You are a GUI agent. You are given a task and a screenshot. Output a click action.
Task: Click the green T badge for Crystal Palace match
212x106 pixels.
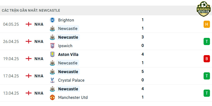[207, 76]
